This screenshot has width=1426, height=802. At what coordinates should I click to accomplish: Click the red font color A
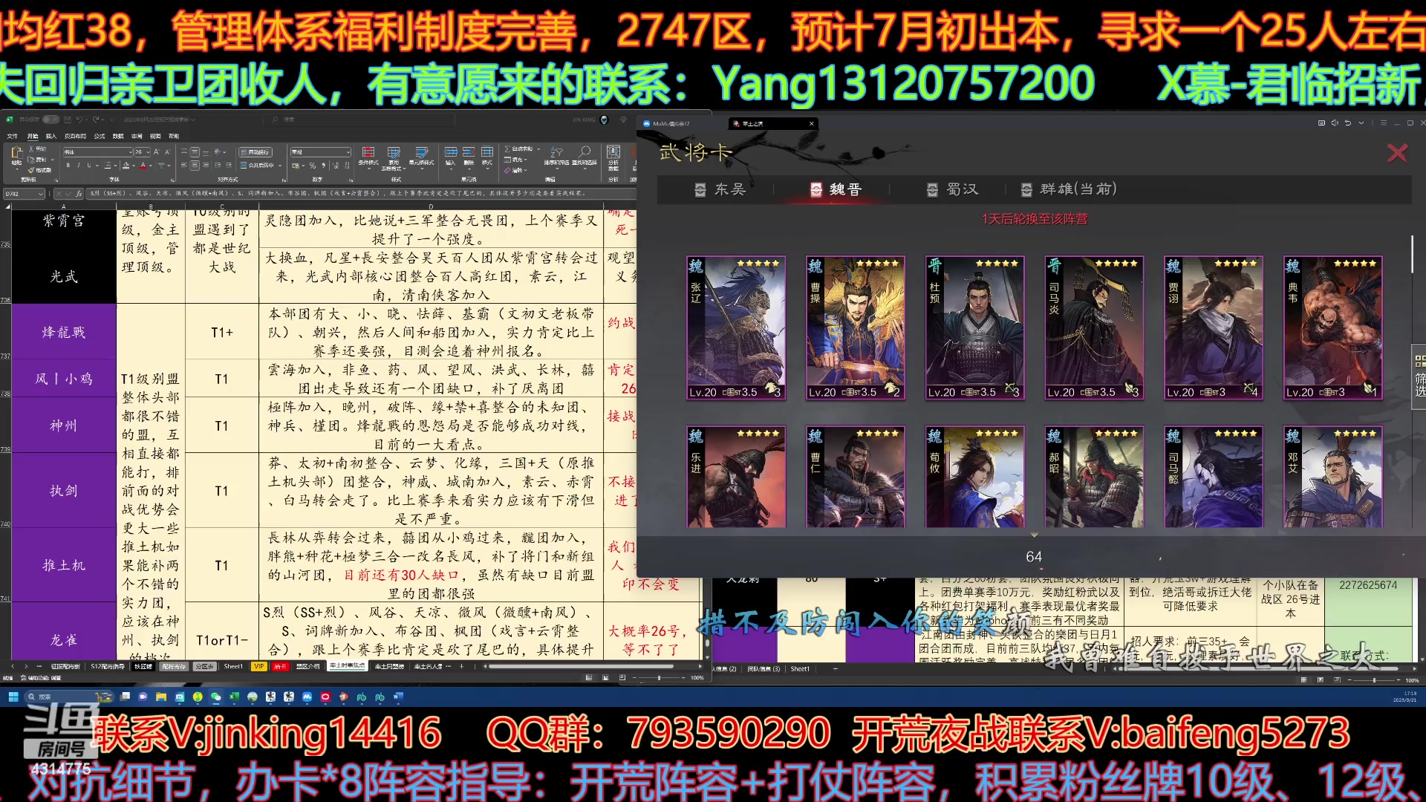coord(143,165)
